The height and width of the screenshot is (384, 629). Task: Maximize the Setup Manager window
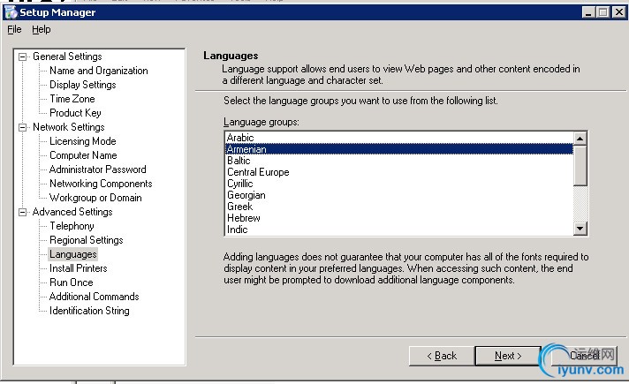(x=603, y=12)
